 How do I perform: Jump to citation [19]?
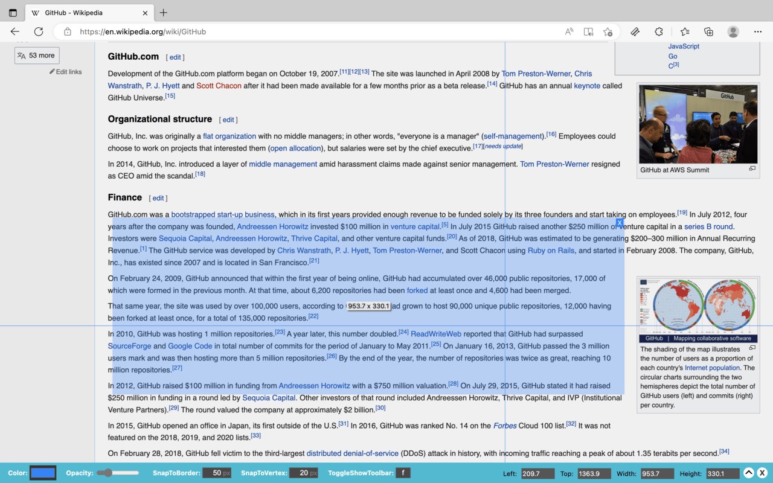pyautogui.click(x=682, y=212)
